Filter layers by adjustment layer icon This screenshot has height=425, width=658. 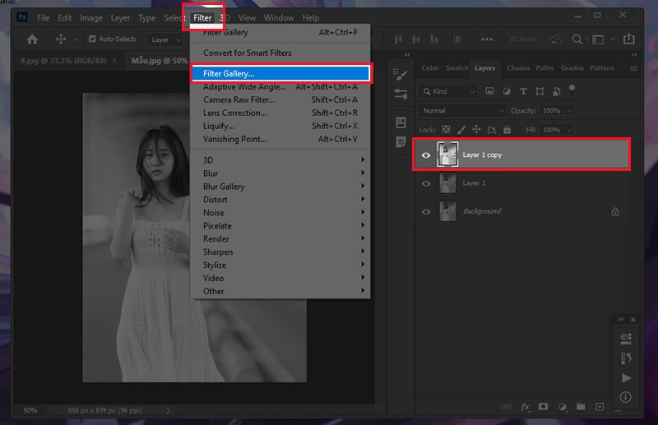pyautogui.click(x=507, y=91)
